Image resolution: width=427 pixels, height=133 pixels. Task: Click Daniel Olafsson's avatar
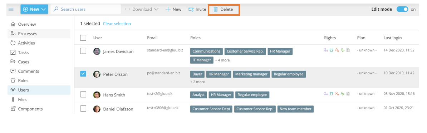(97, 109)
